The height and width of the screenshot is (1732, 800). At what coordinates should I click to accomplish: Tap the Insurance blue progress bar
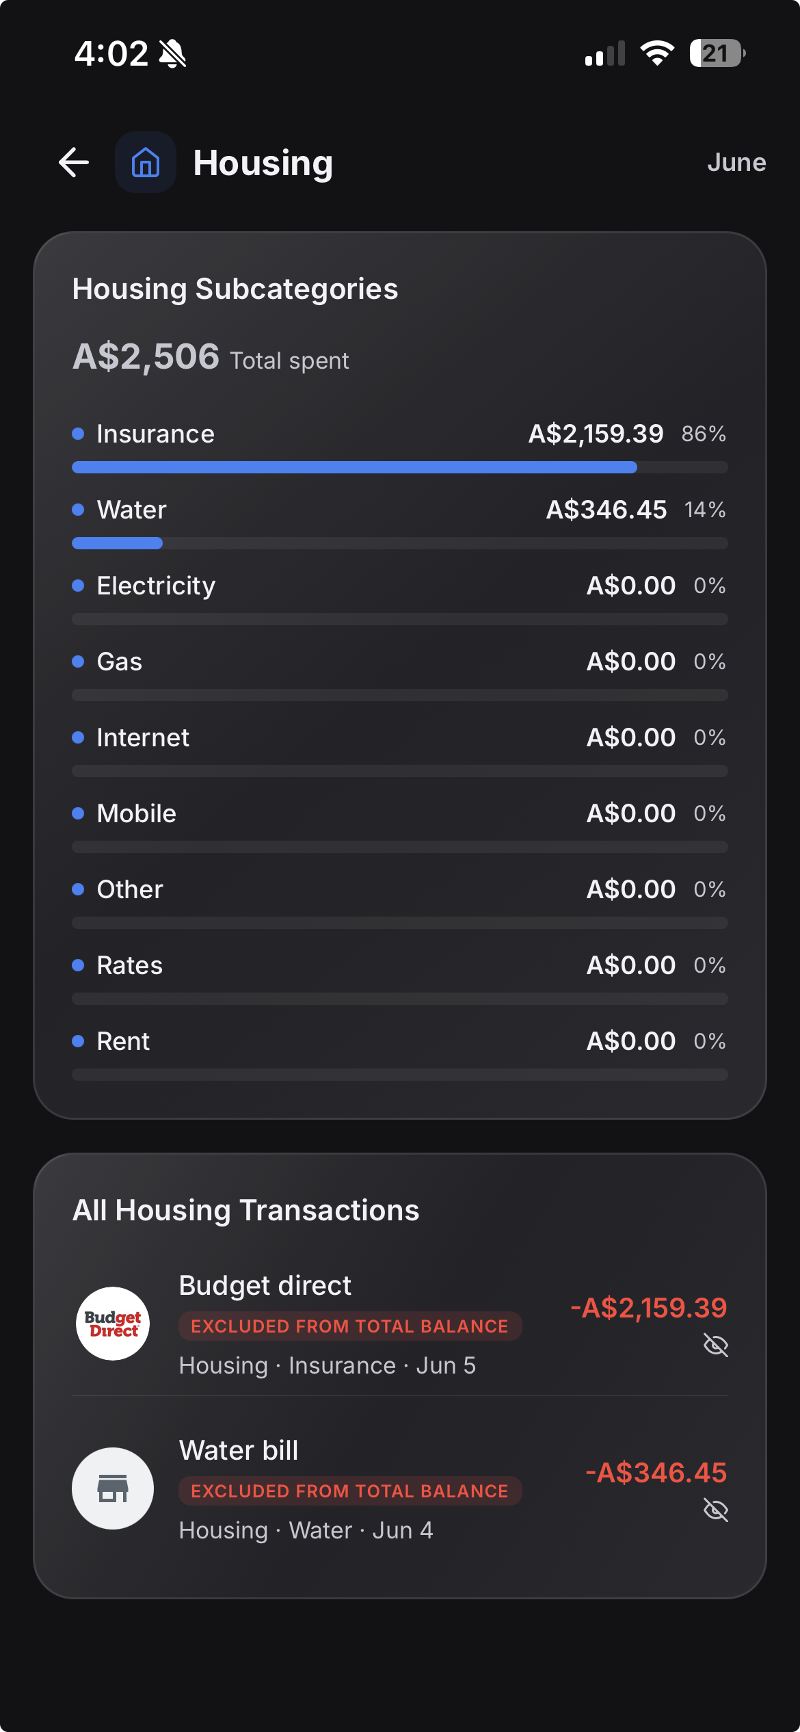pos(354,467)
